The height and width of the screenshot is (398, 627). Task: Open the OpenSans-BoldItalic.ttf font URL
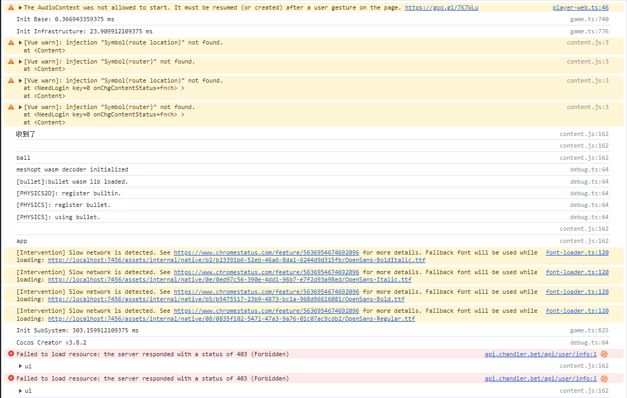coord(236,260)
